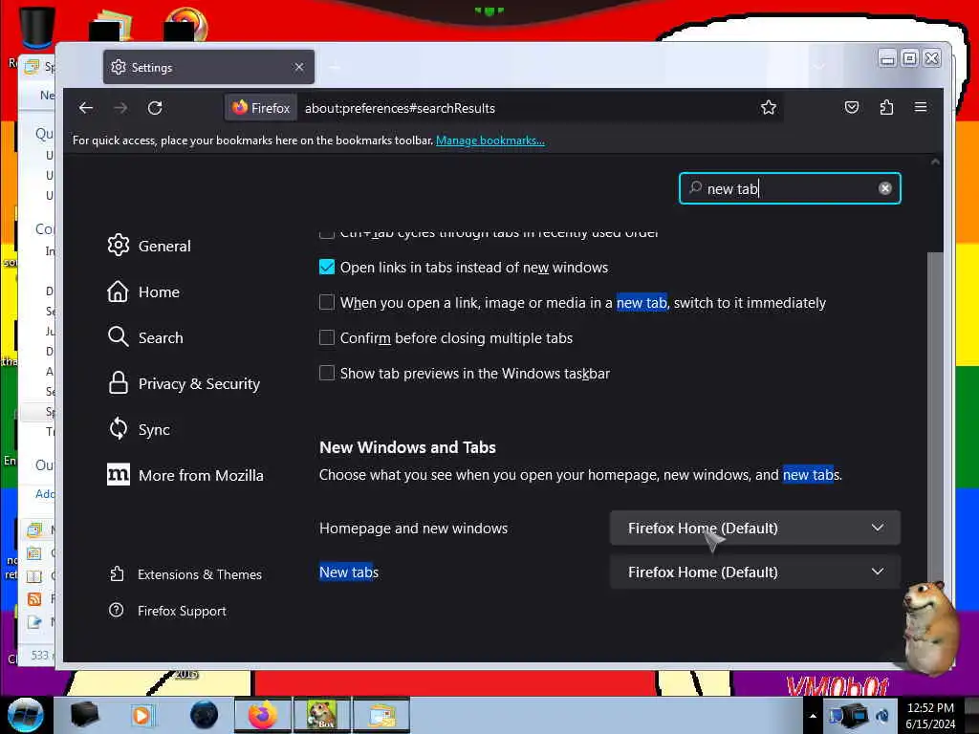Viewport: 979px width, 734px height.
Task: Enable Show tab previews in Windows taskbar
Action: (327, 374)
